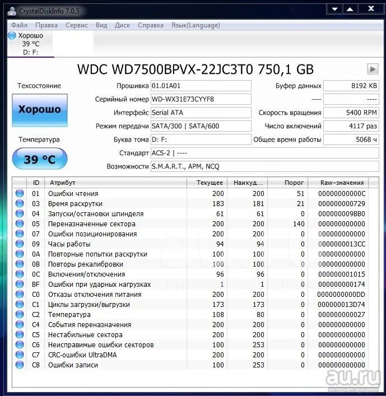The width and height of the screenshot is (386, 396).
Task: Click the next disk arrow button
Action: (x=373, y=69)
